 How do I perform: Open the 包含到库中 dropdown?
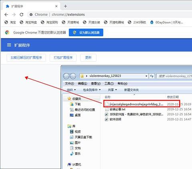(92, 90)
